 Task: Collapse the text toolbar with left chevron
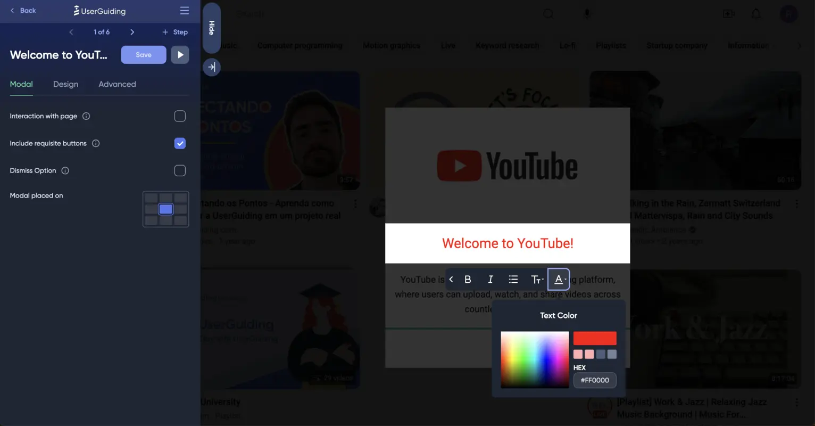pos(451,280)
